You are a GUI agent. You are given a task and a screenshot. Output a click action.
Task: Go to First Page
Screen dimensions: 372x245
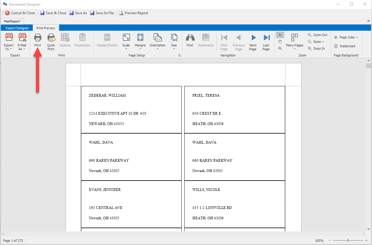pos(224,42)
